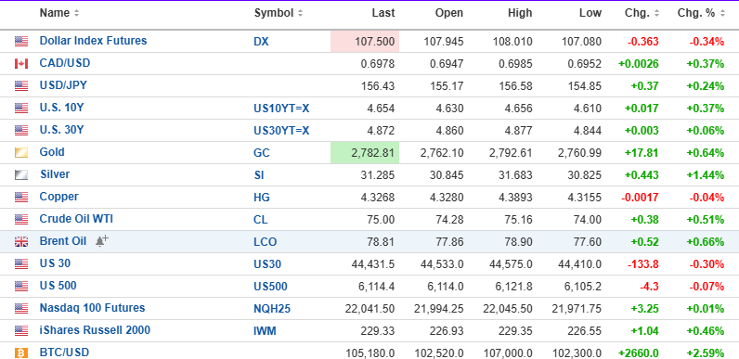Click the UK flag icon for Brent Oil

[x=21, y=242]
